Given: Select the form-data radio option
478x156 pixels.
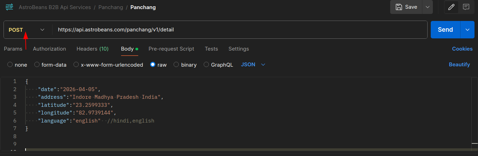Looking at the screenshot, I should (37, 65).
